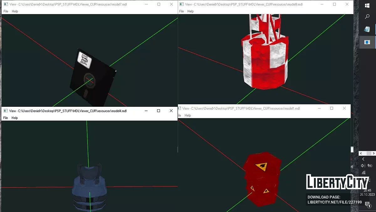
Task: Minimize the model8.mdl viewer window
Action: (x=322, y=4)
